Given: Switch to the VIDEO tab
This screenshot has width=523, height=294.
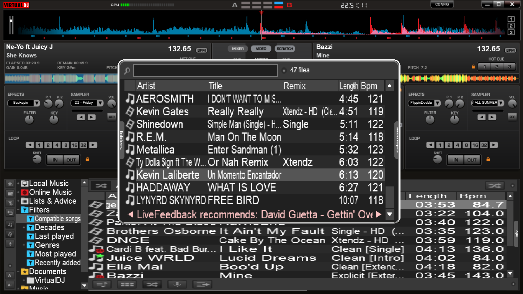Looking at the screenshot, I should [261, 49].
